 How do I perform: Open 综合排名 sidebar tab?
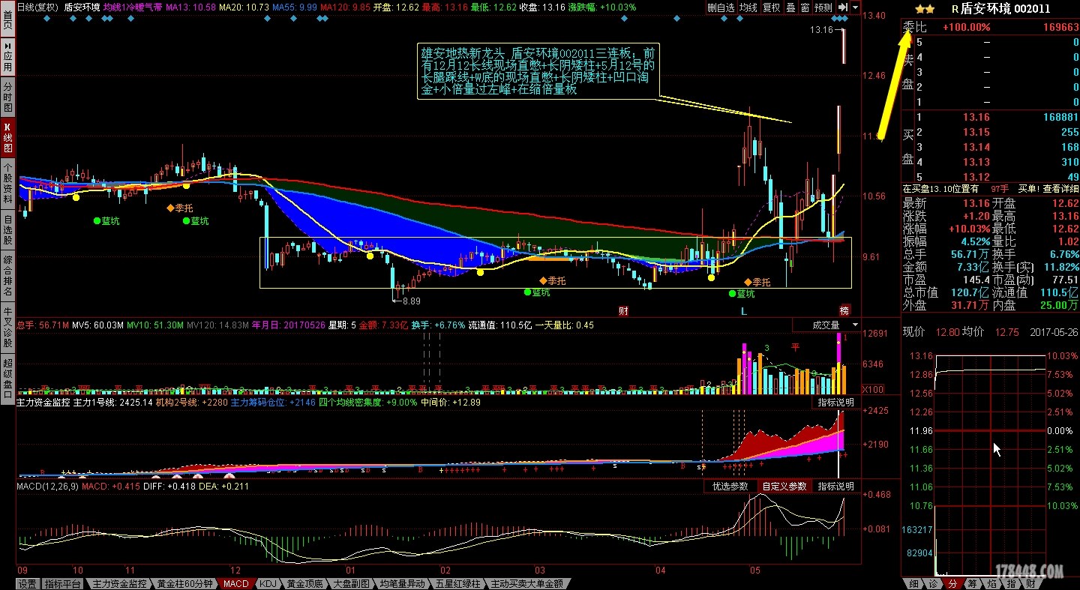pyautogui.click(x=7, y=275)
